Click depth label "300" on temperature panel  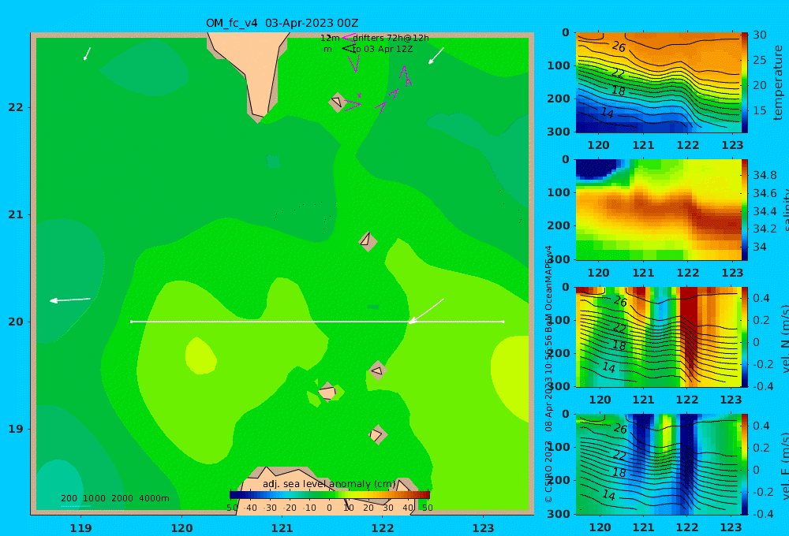pos(559,131)
